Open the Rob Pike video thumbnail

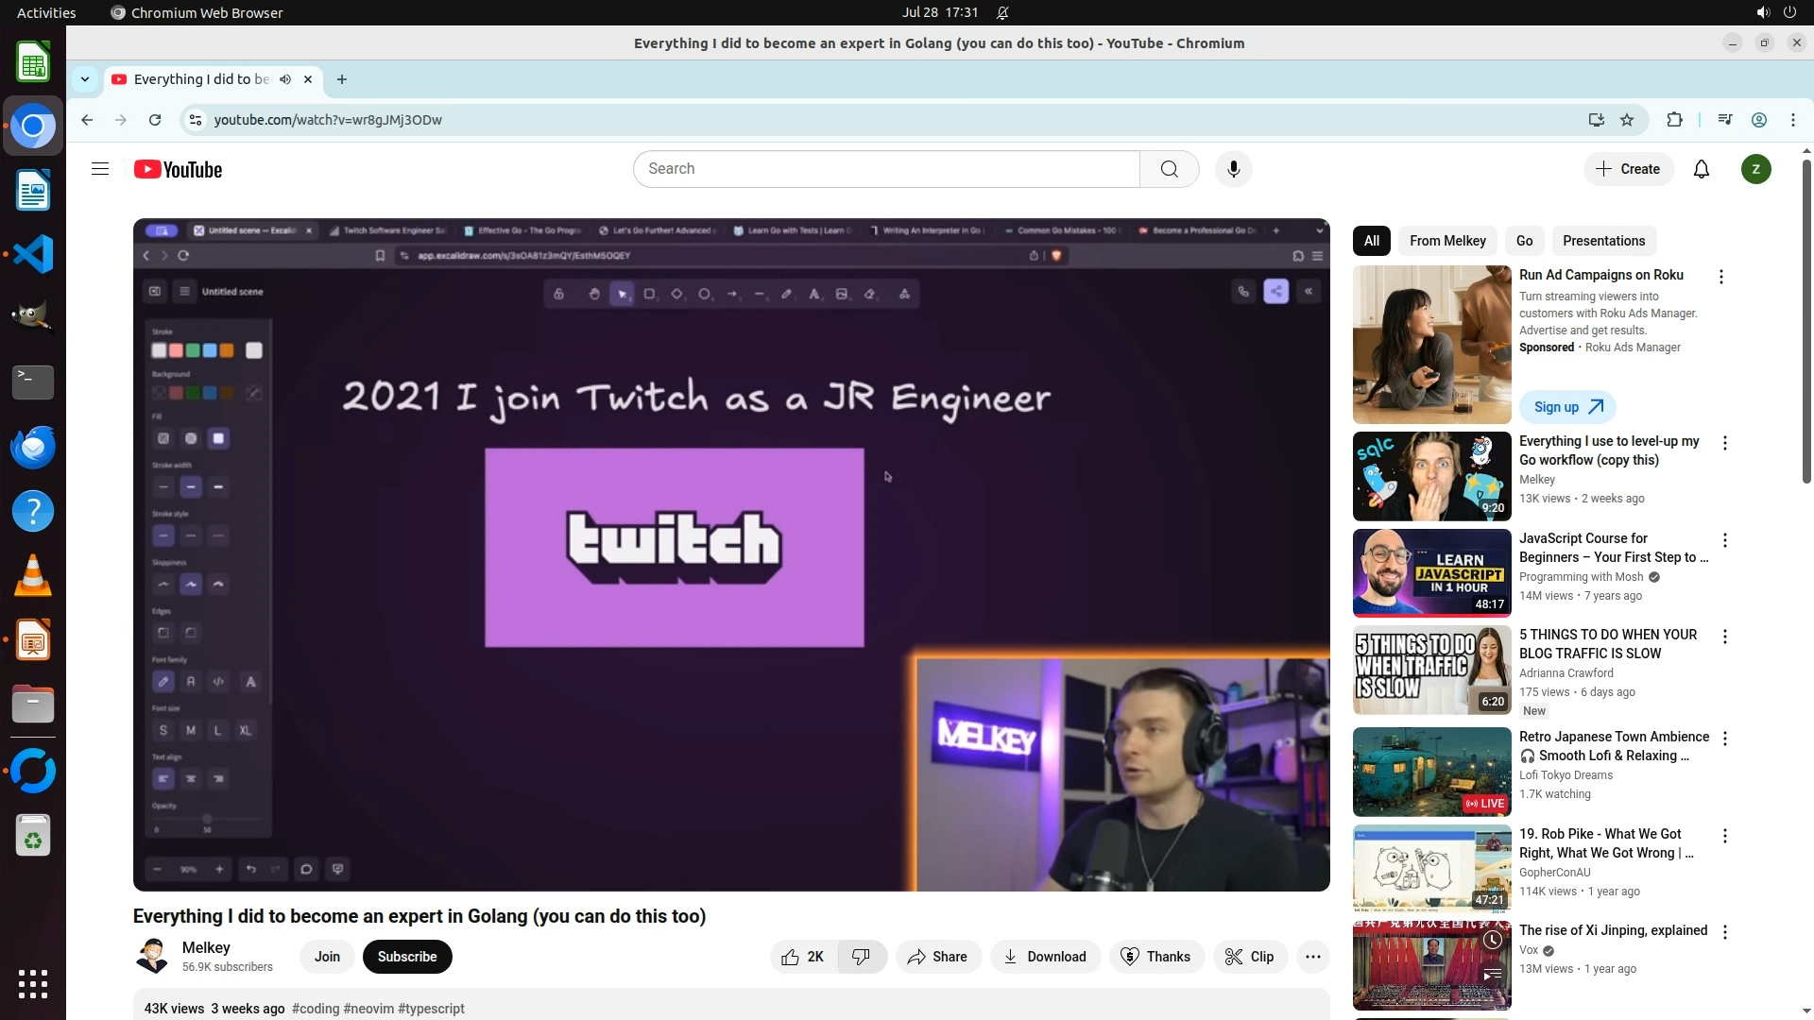pyautogui.click(x=1431, y=869)
